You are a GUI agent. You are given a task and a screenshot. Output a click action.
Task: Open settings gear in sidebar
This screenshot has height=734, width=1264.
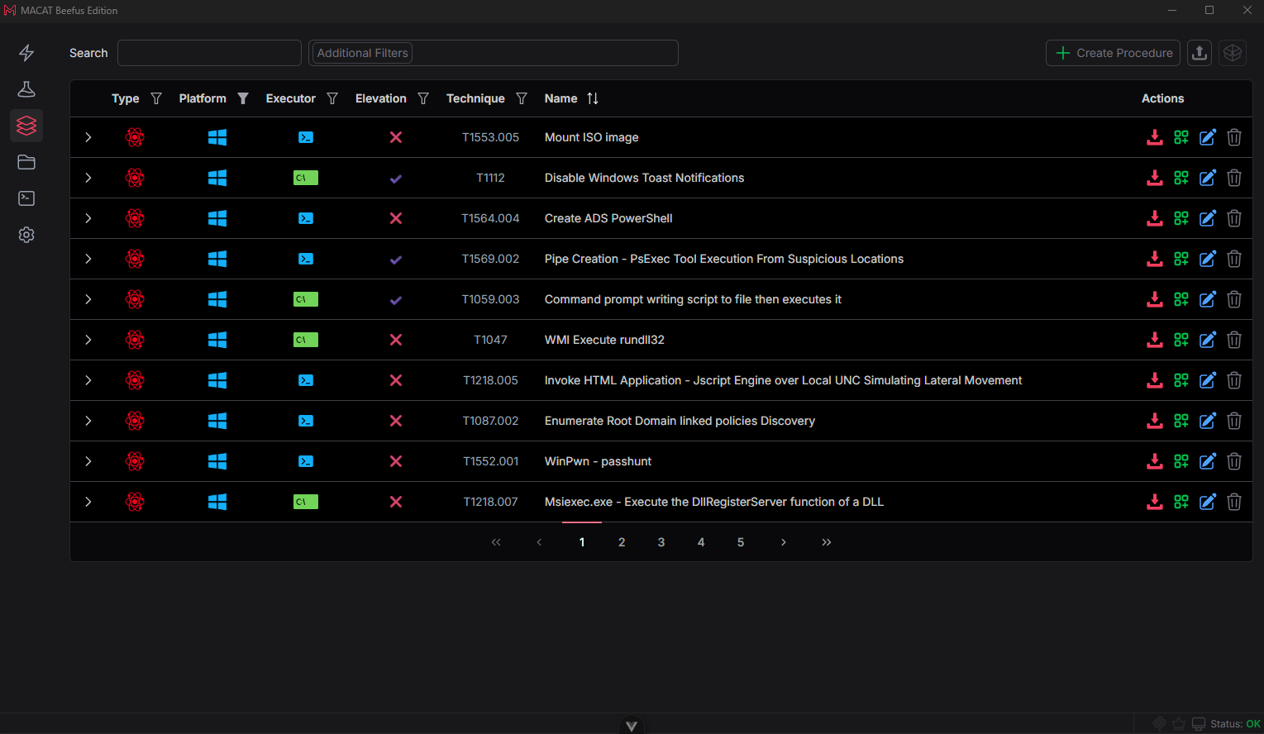click(x=26, y=235)
